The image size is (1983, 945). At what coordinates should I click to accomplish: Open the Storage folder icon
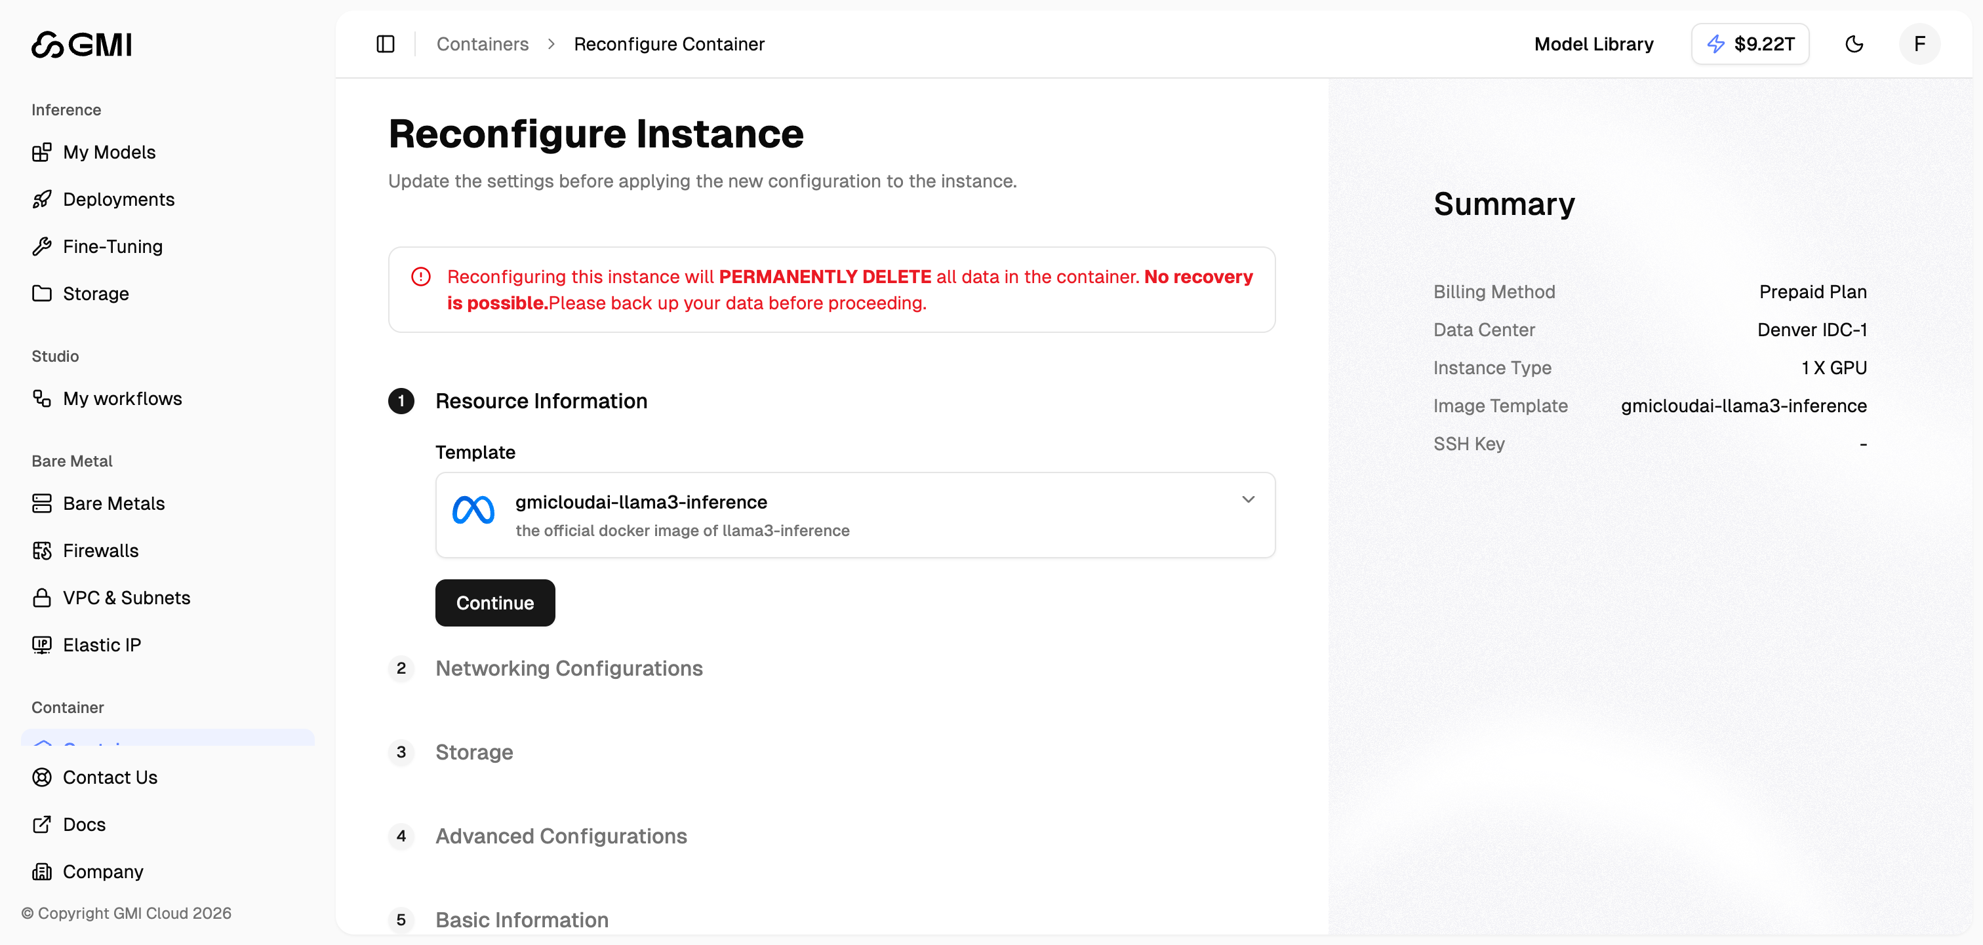pos(43,293)
